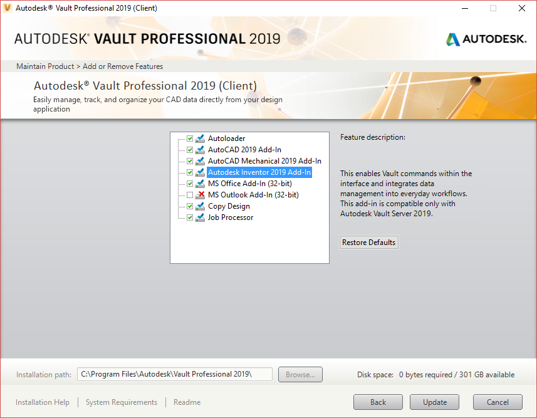
Task: Click the Browse... button
Action: click(x=300, y=375)
